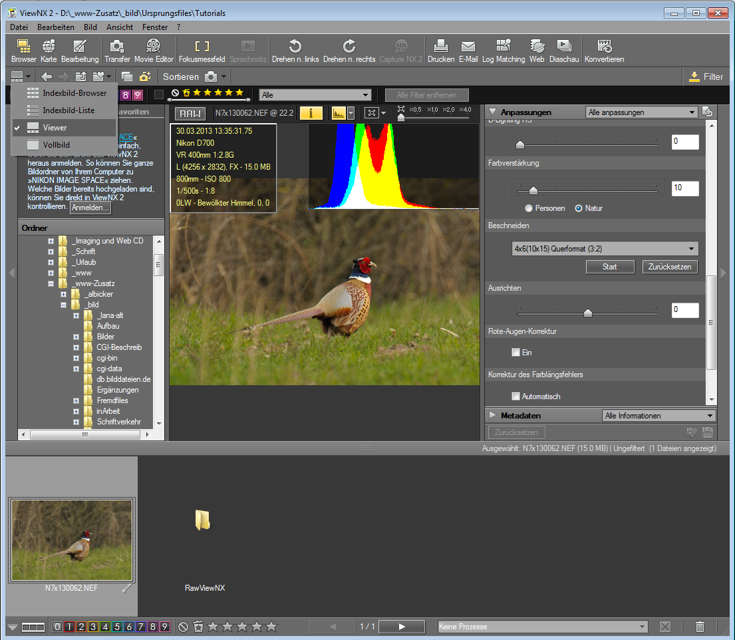Open the Transfer tool in the toolbar
The width and height of the screenshot is (735, 640).
117,51
